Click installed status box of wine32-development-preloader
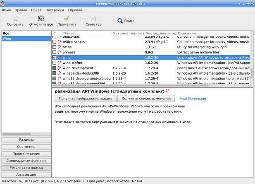This screenshot has height=184, width=255. (54, 78)
